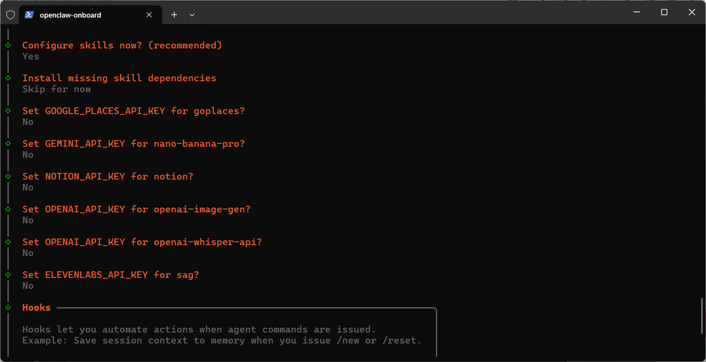Click the diamond marker beside the openai-image-gen prompt
Image resolution: width=706 pixels, height=362 pixels.
pos(8,209)
